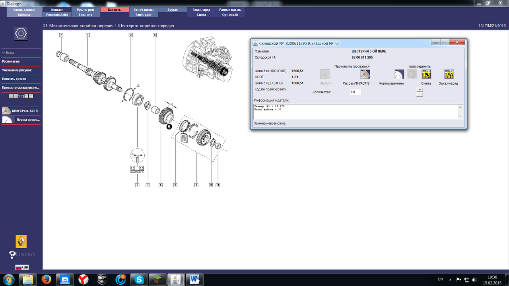Click the Количество quantity input field
The width and height of the screenshot is (509, 286).
pyautogui.click(x=355, y=92)
